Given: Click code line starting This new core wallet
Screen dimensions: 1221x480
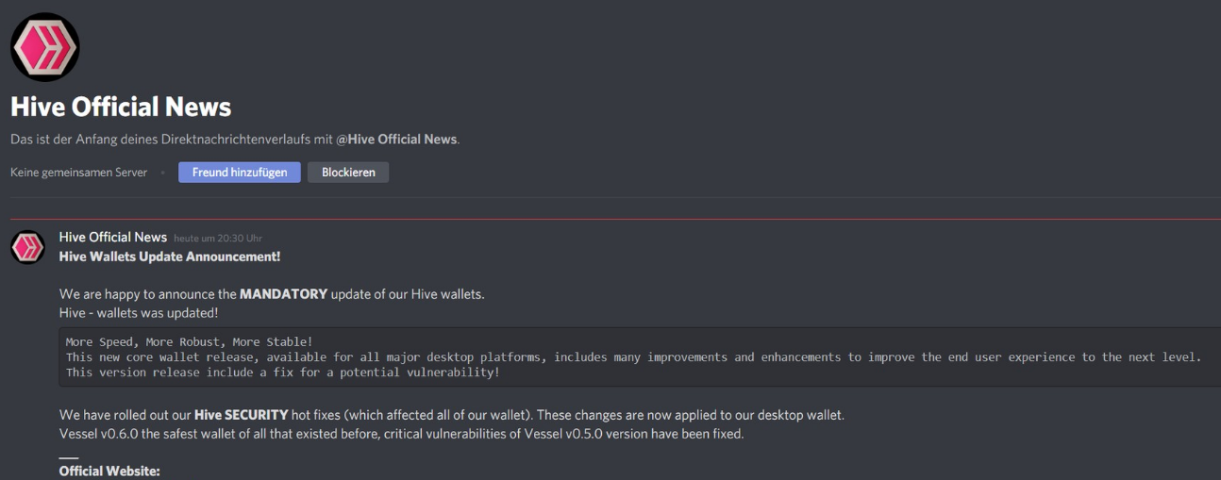Looking at the screenshot, I should pyautogui.click(x=633, y=357).
